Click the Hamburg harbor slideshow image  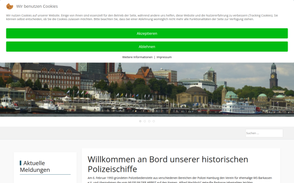tap(147, 90)
